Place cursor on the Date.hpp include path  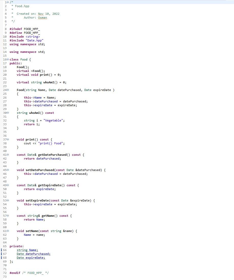34,40
